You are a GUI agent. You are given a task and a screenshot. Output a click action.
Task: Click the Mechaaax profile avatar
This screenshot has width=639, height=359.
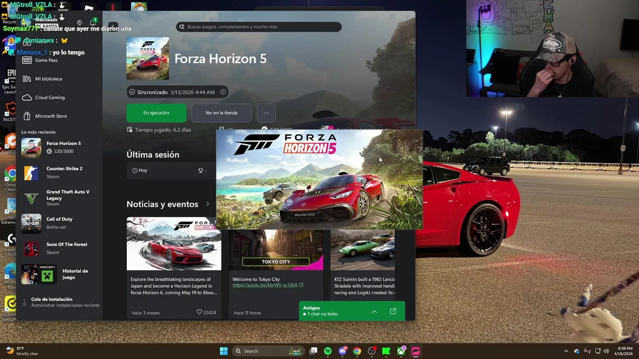click(x=26, y=22)
